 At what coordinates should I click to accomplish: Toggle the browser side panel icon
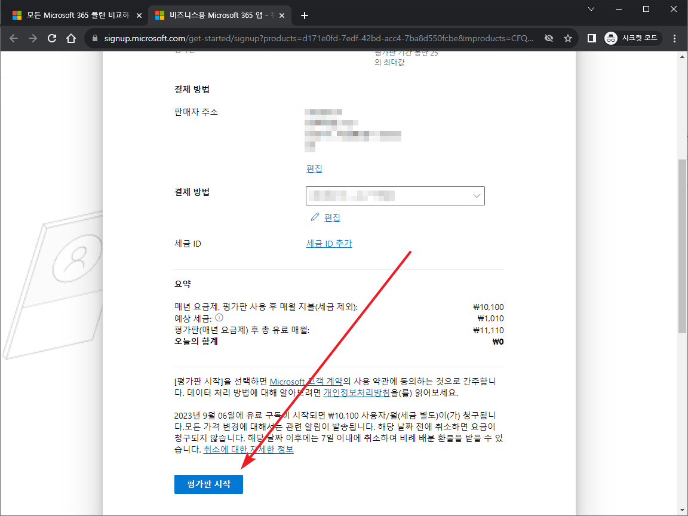tap(591, 39)
